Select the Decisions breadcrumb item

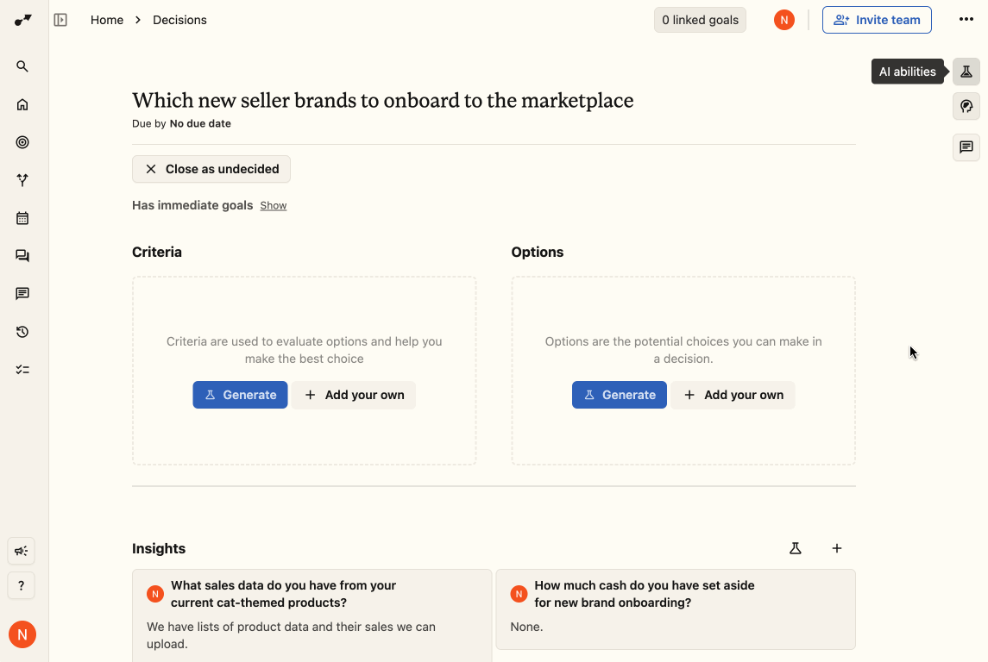179,20
